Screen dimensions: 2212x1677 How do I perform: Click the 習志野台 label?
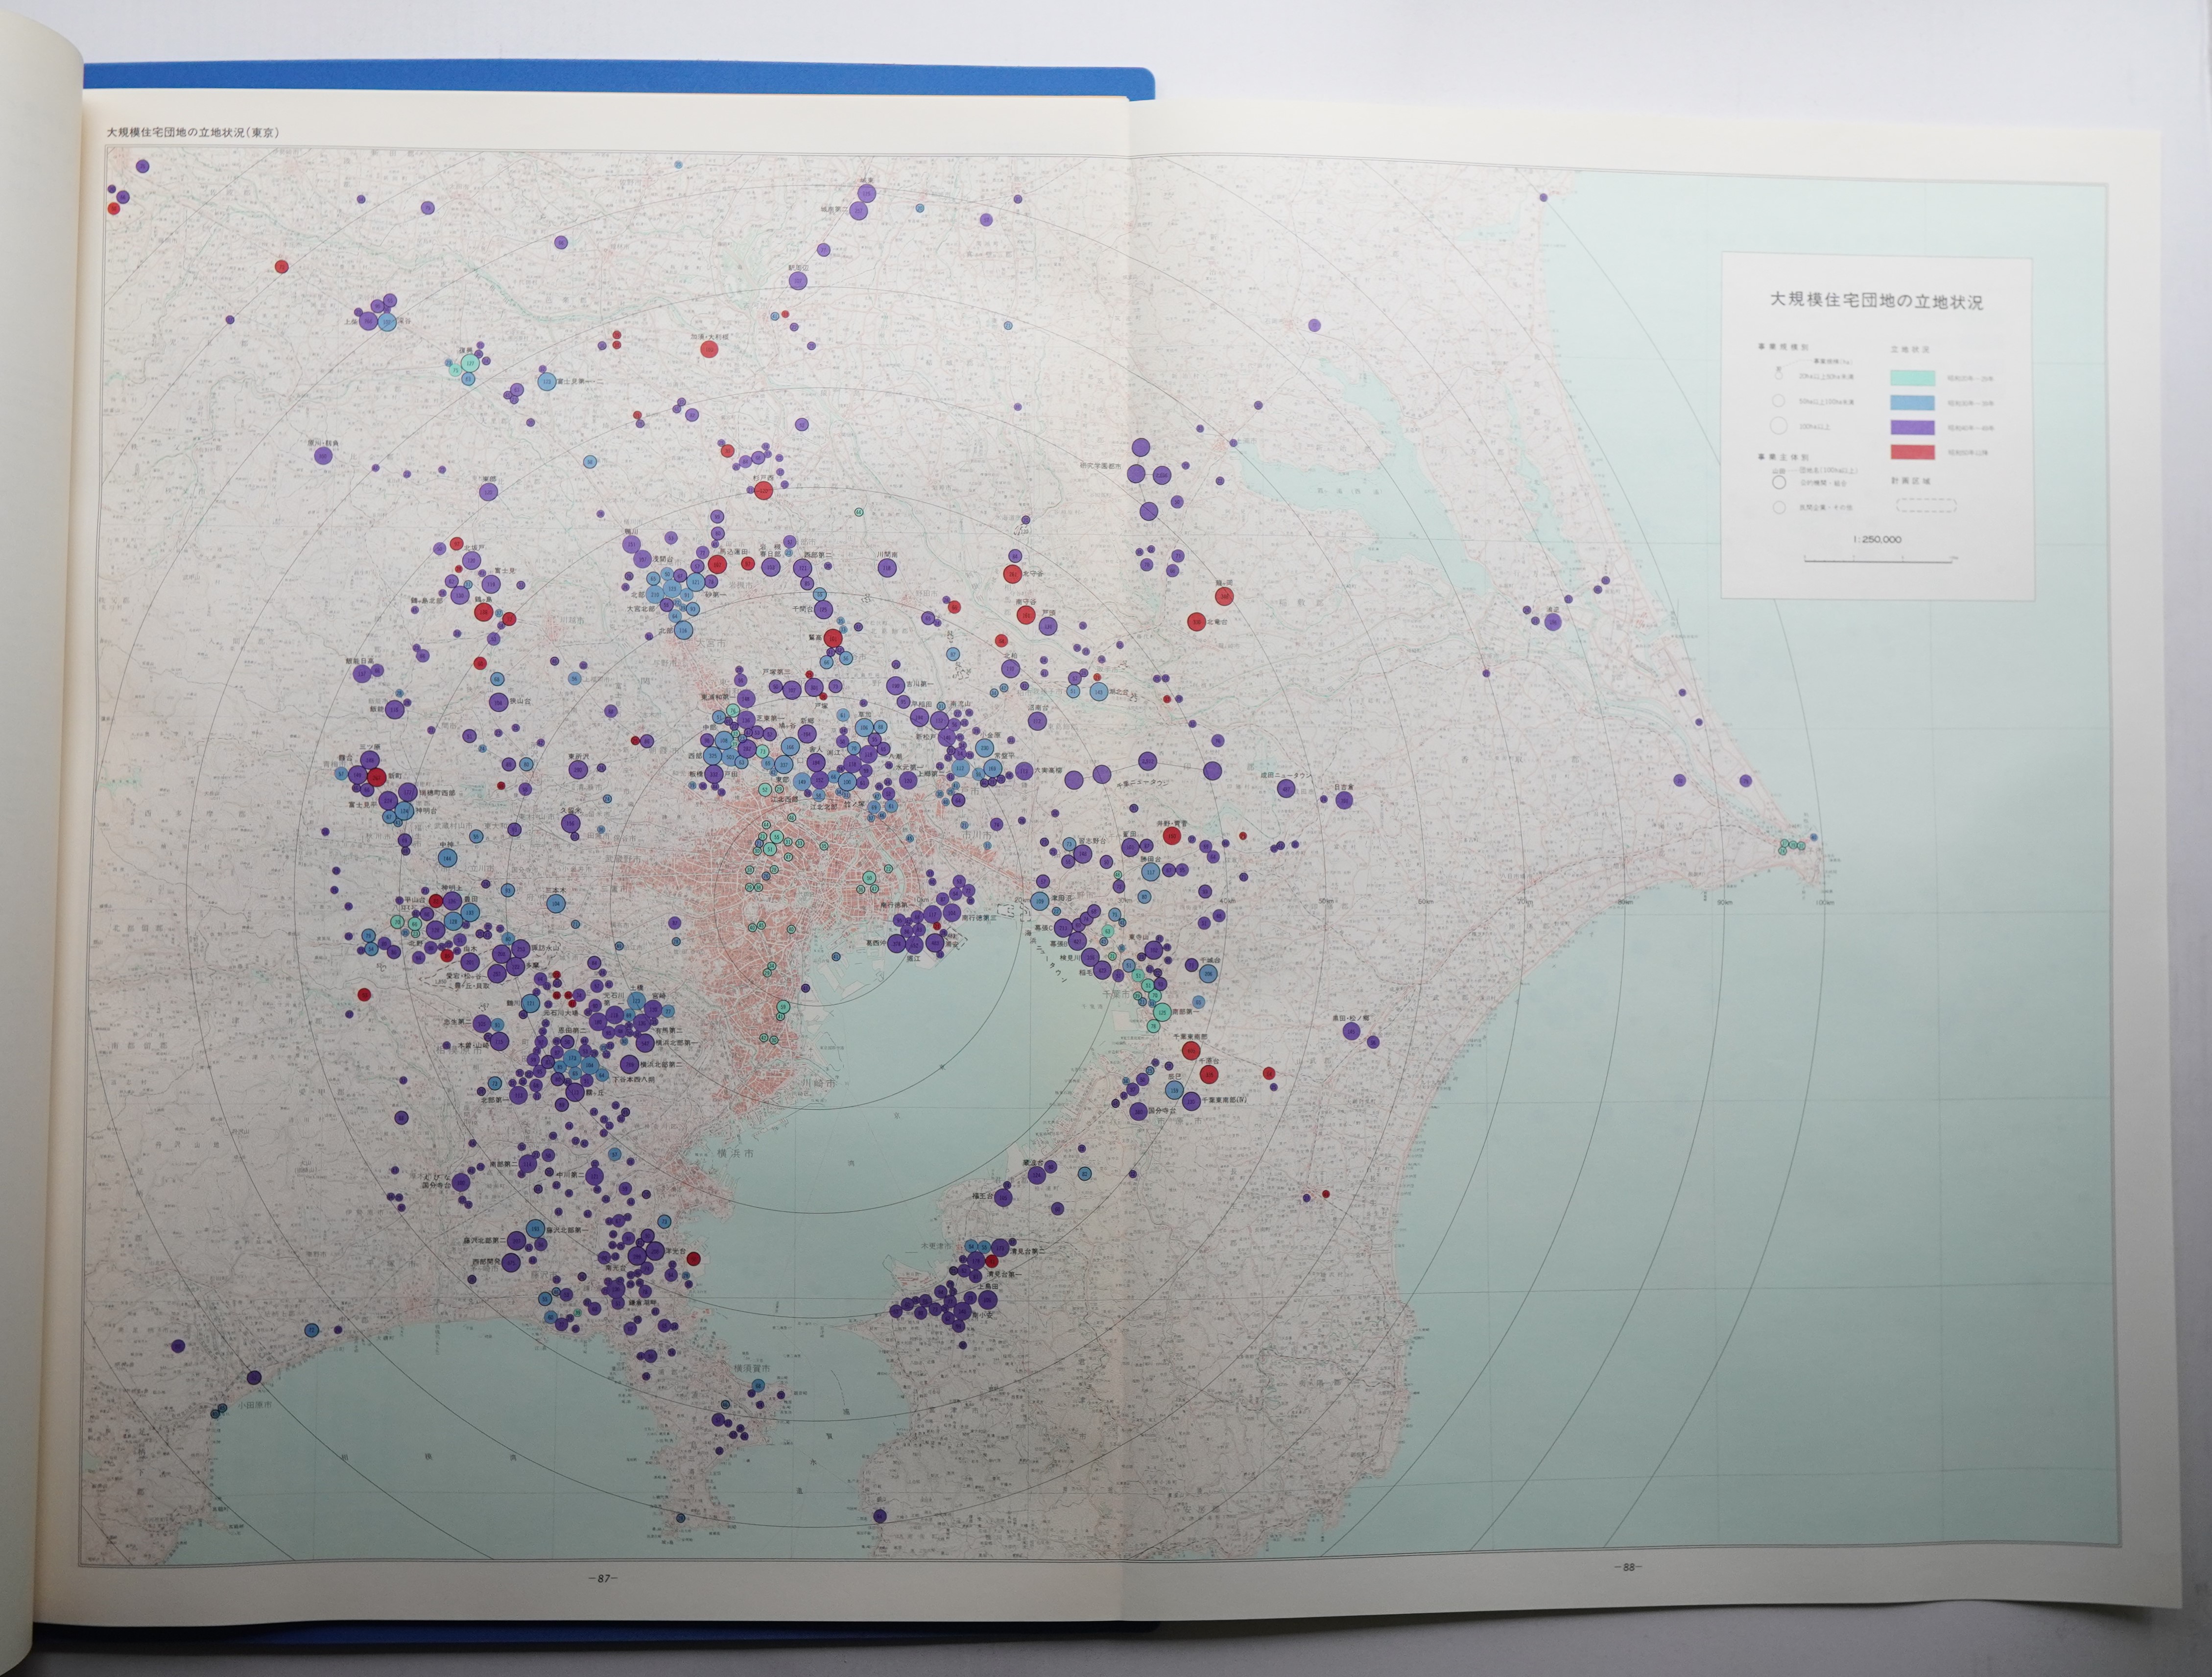point(1092,842)
